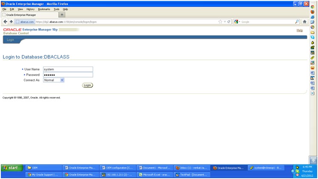Open a new tab with the plus button
This screenshot has width=318, height=179.
click(x=62, y=14)
